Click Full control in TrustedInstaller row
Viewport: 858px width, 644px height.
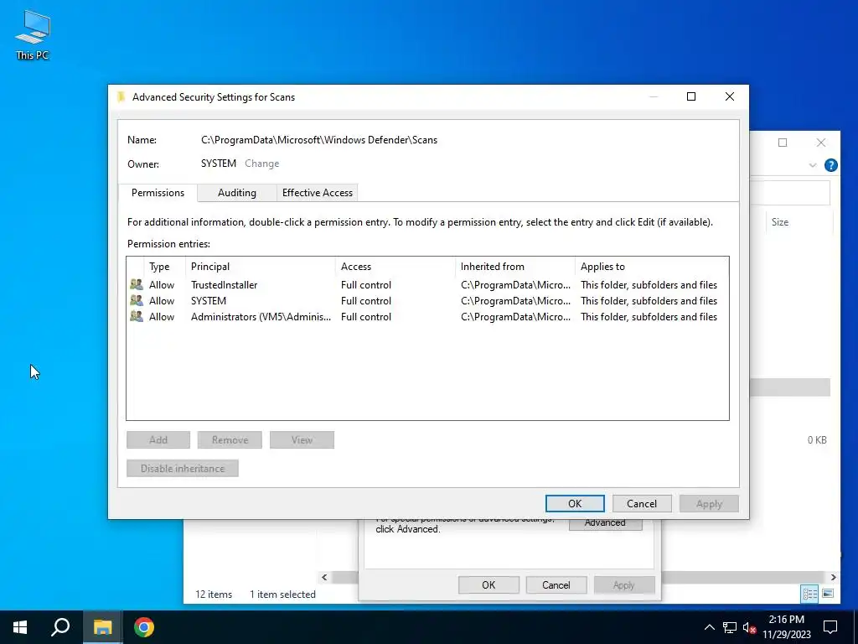tap(366, 285)
